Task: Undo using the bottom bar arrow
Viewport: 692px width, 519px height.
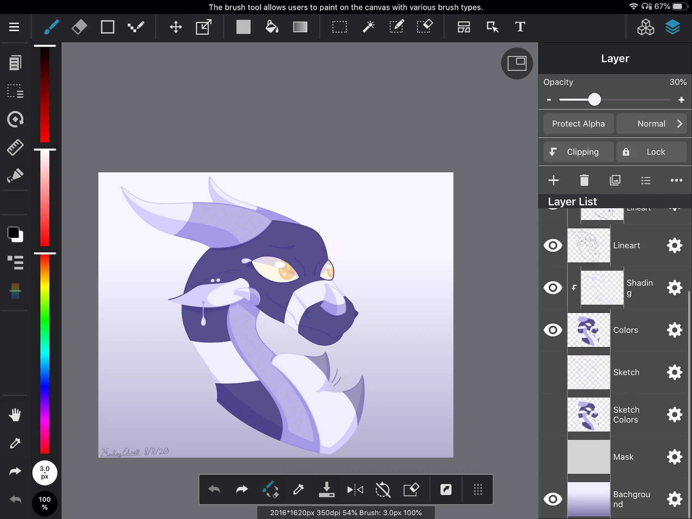Action: (x=214, y=490)
